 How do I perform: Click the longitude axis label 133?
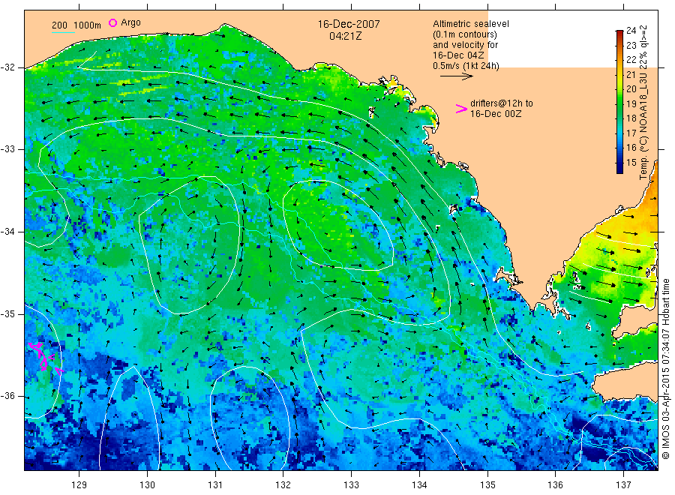(x=351, y=485)
